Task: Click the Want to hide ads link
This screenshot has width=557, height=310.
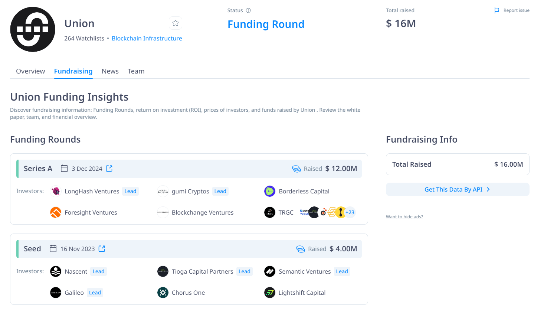Action: [404, 217]
